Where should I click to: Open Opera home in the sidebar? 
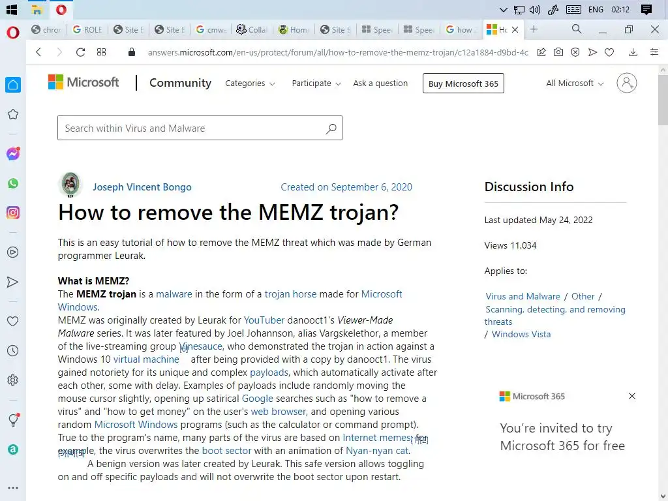(13, 85)
